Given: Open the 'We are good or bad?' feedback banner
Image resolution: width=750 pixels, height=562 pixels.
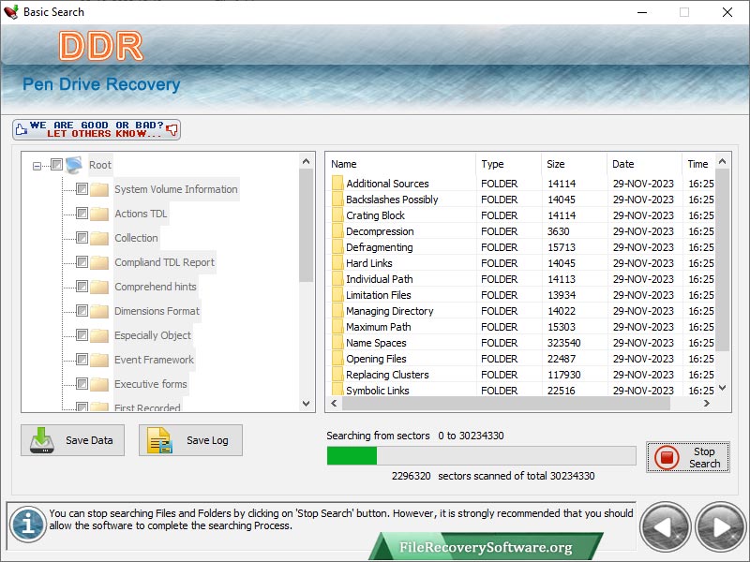Looking at the screenshot, I should pyautogui.click(x=97, y=129).
